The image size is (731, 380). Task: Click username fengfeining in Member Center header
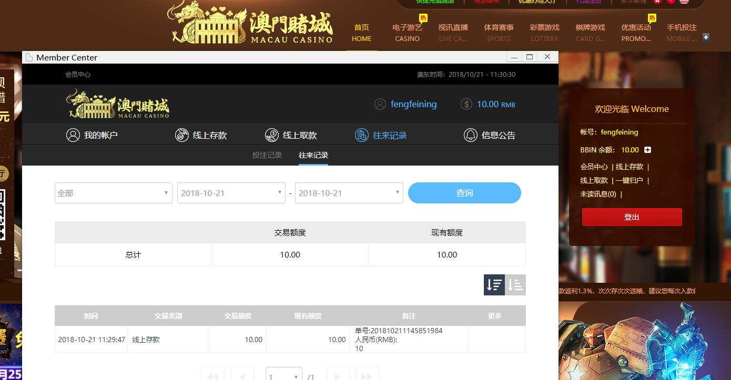coord(413,104)
